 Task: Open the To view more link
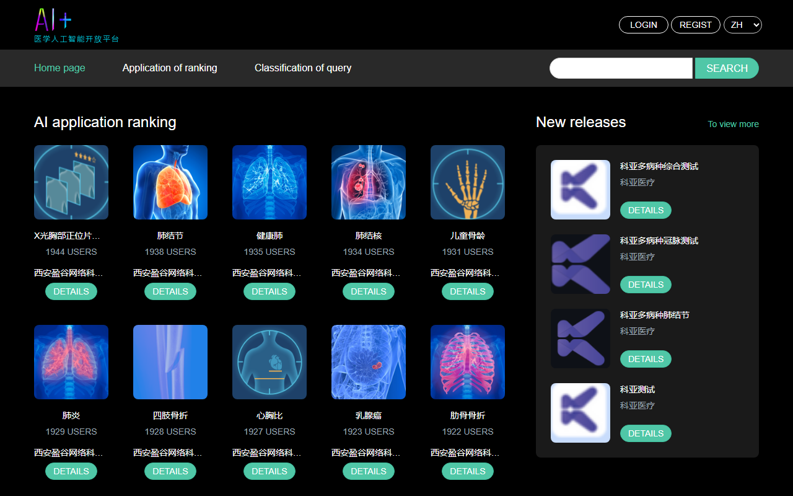(734, 124)
